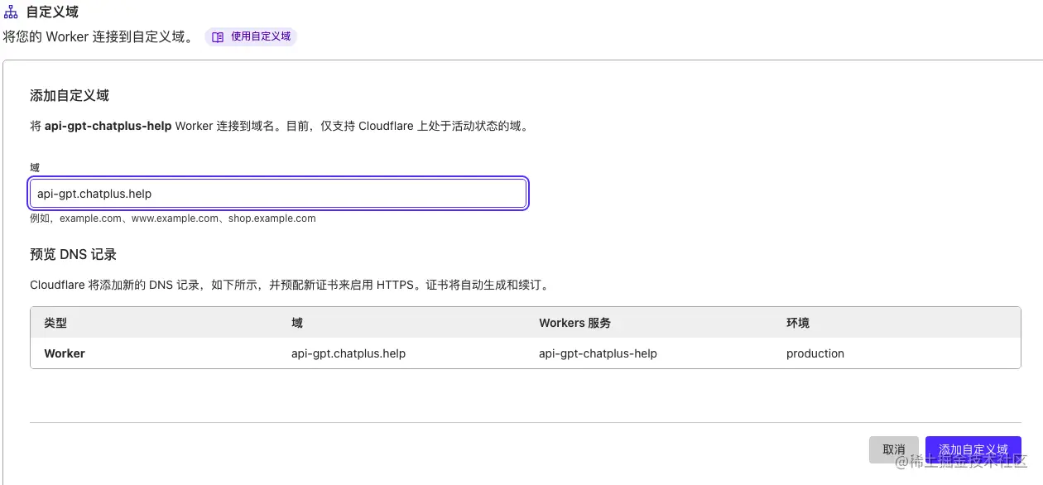Click the 将您的 Worker 连接到自定义域 description
The width and height of the screenshot is (1043, 485).
pos(99,37)
